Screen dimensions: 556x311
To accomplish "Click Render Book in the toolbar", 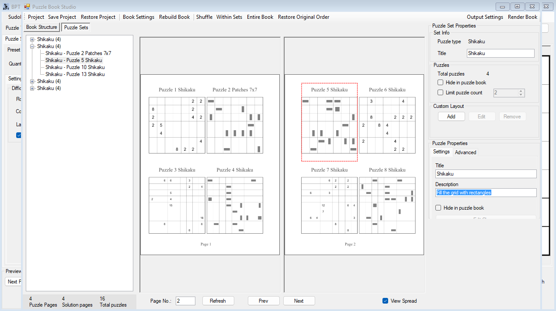I will point(522,17).
